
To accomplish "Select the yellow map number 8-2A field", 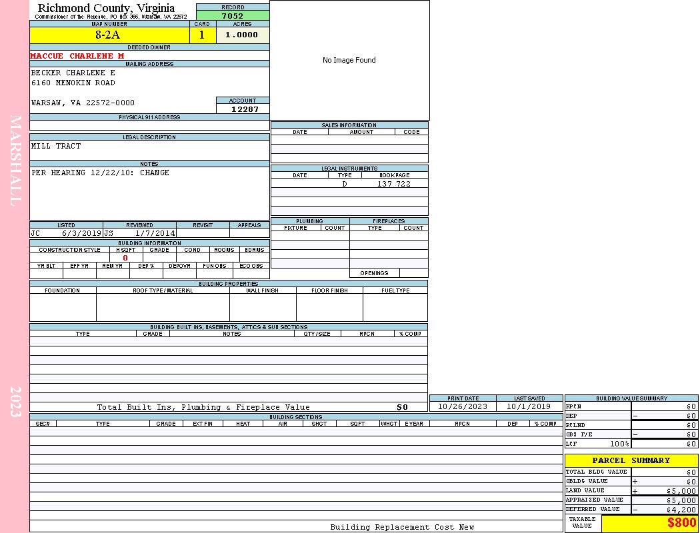I will [108, 35].
